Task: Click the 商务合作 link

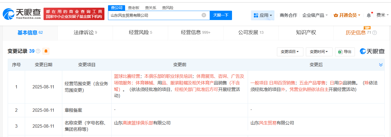Action: click(288, 15)
